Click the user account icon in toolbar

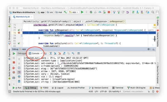pyautogui.click(x=157, y=12)
